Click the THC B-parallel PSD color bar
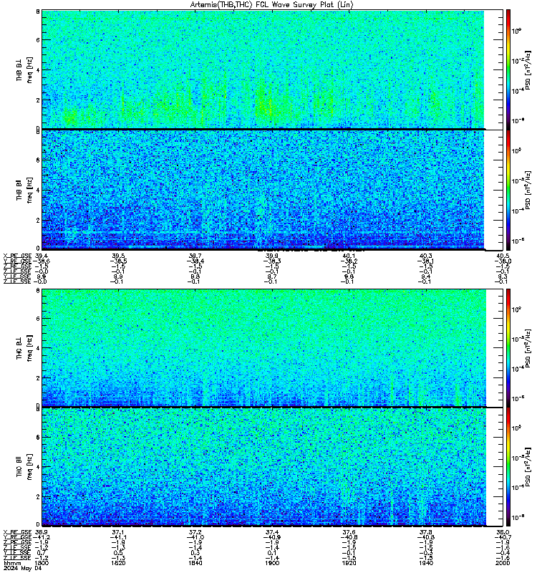The image size is (537, 573). pyautogui.click(x=508, y=467)
